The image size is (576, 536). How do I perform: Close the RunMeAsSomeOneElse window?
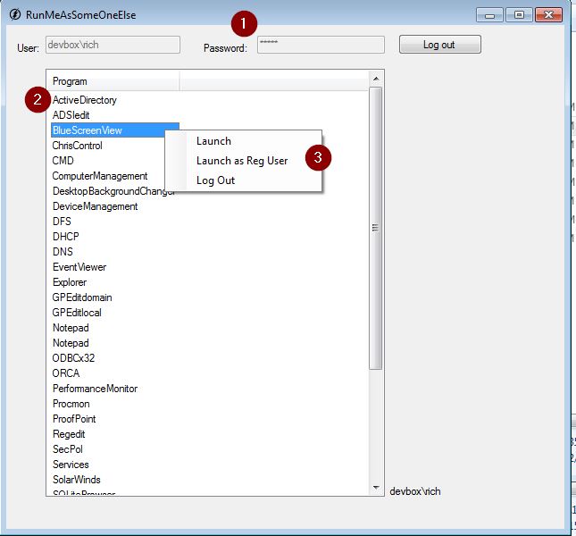(549, 15)
